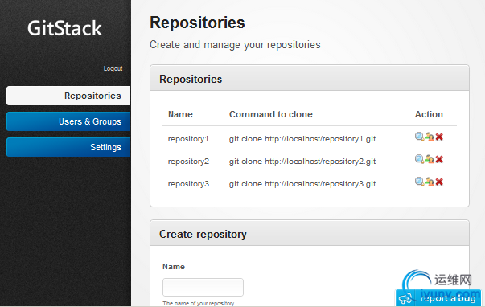
Task: Select the repository2 clone command text
Action: 302,162
